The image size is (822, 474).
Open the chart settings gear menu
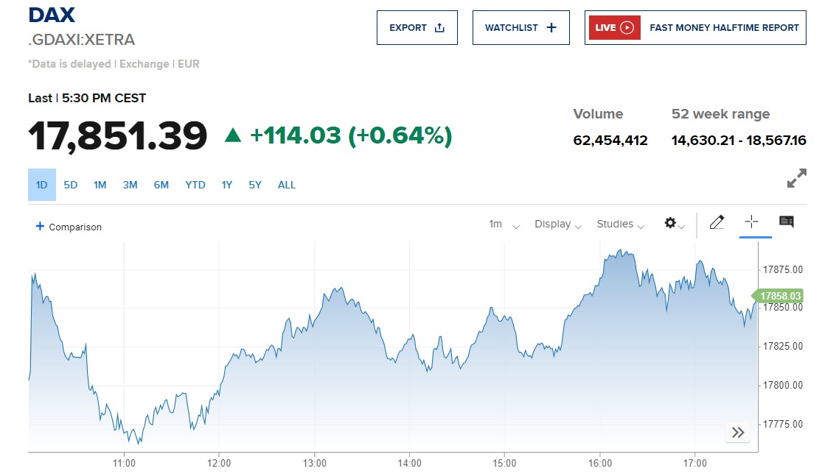point(674,223)
